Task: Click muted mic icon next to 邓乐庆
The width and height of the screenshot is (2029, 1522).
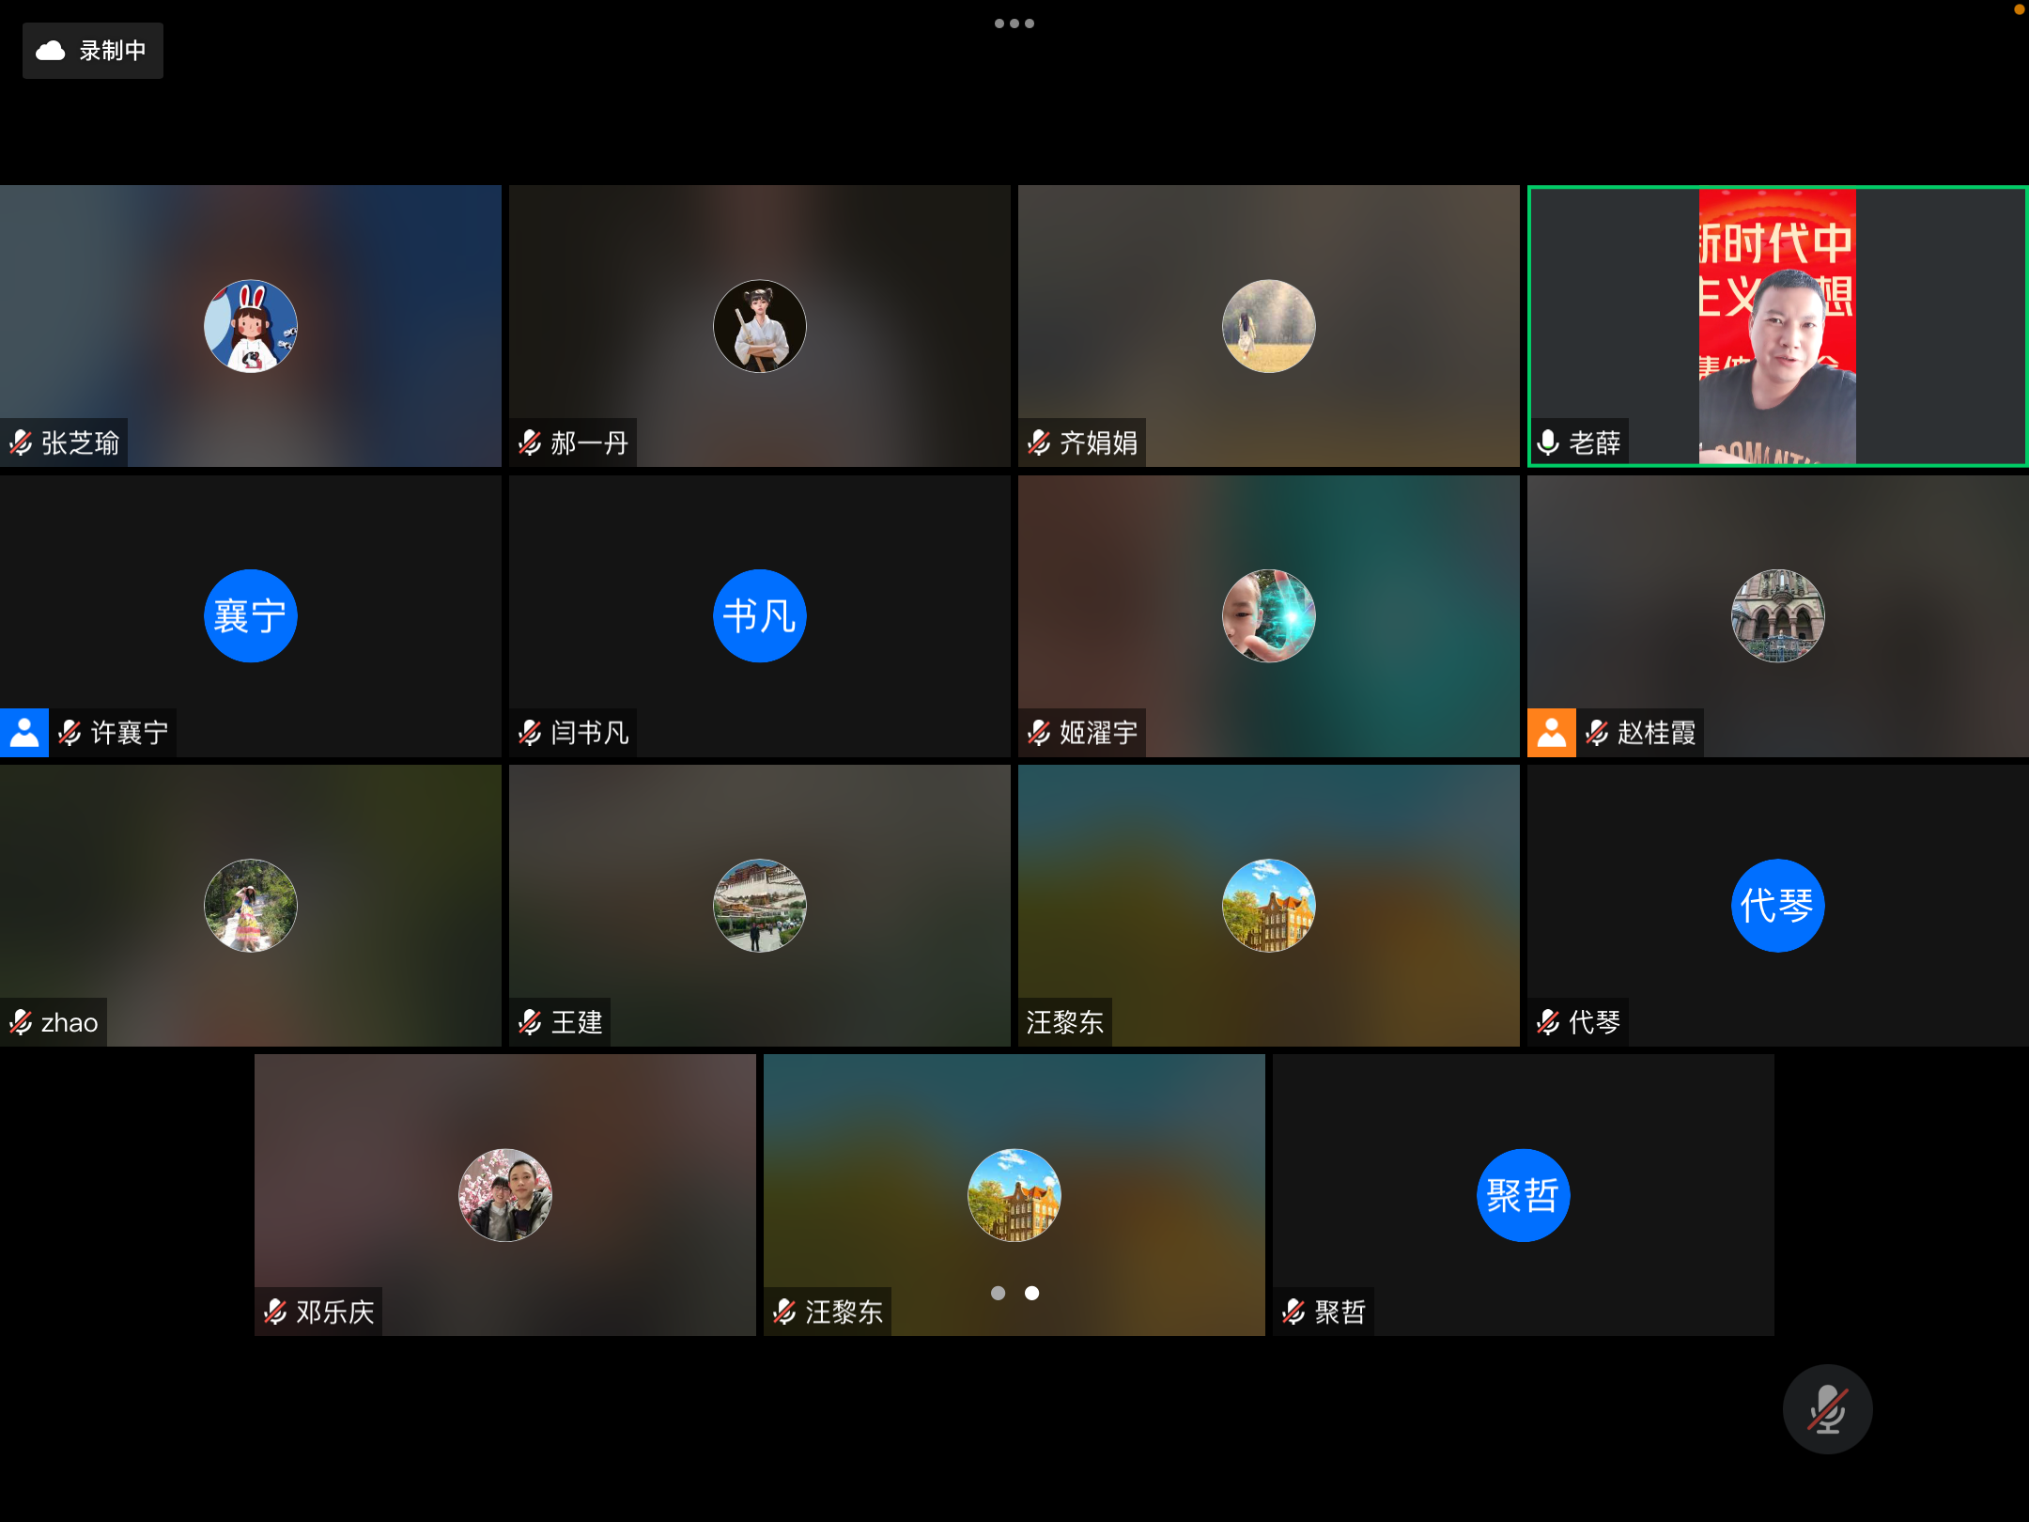Action: [275, 1312]
